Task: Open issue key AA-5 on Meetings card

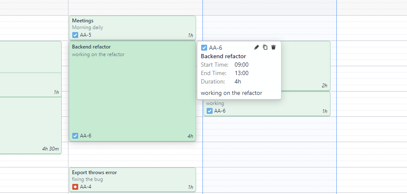Action: coord(86,35)
